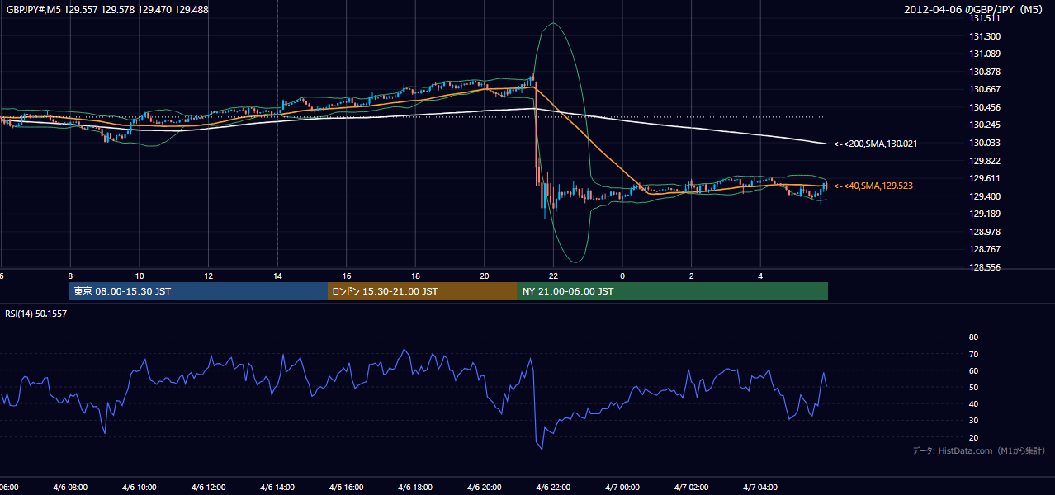
Task: Click price axis label 130.033
Action: tap(984, 143)
